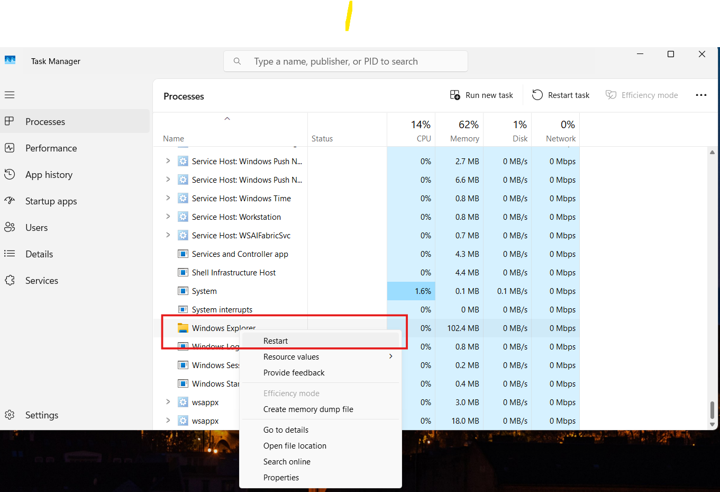Open the Users tab
This screenshot has width=720, height=492.
(x=75, y=227)
